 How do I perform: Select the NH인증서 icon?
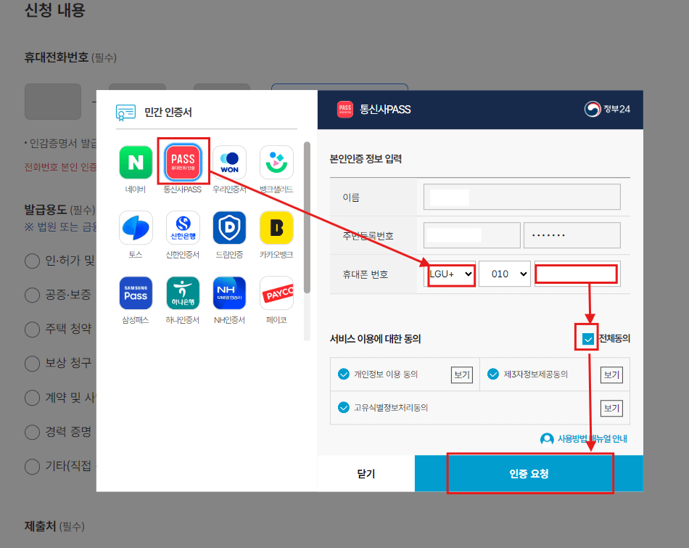[229, 293]
